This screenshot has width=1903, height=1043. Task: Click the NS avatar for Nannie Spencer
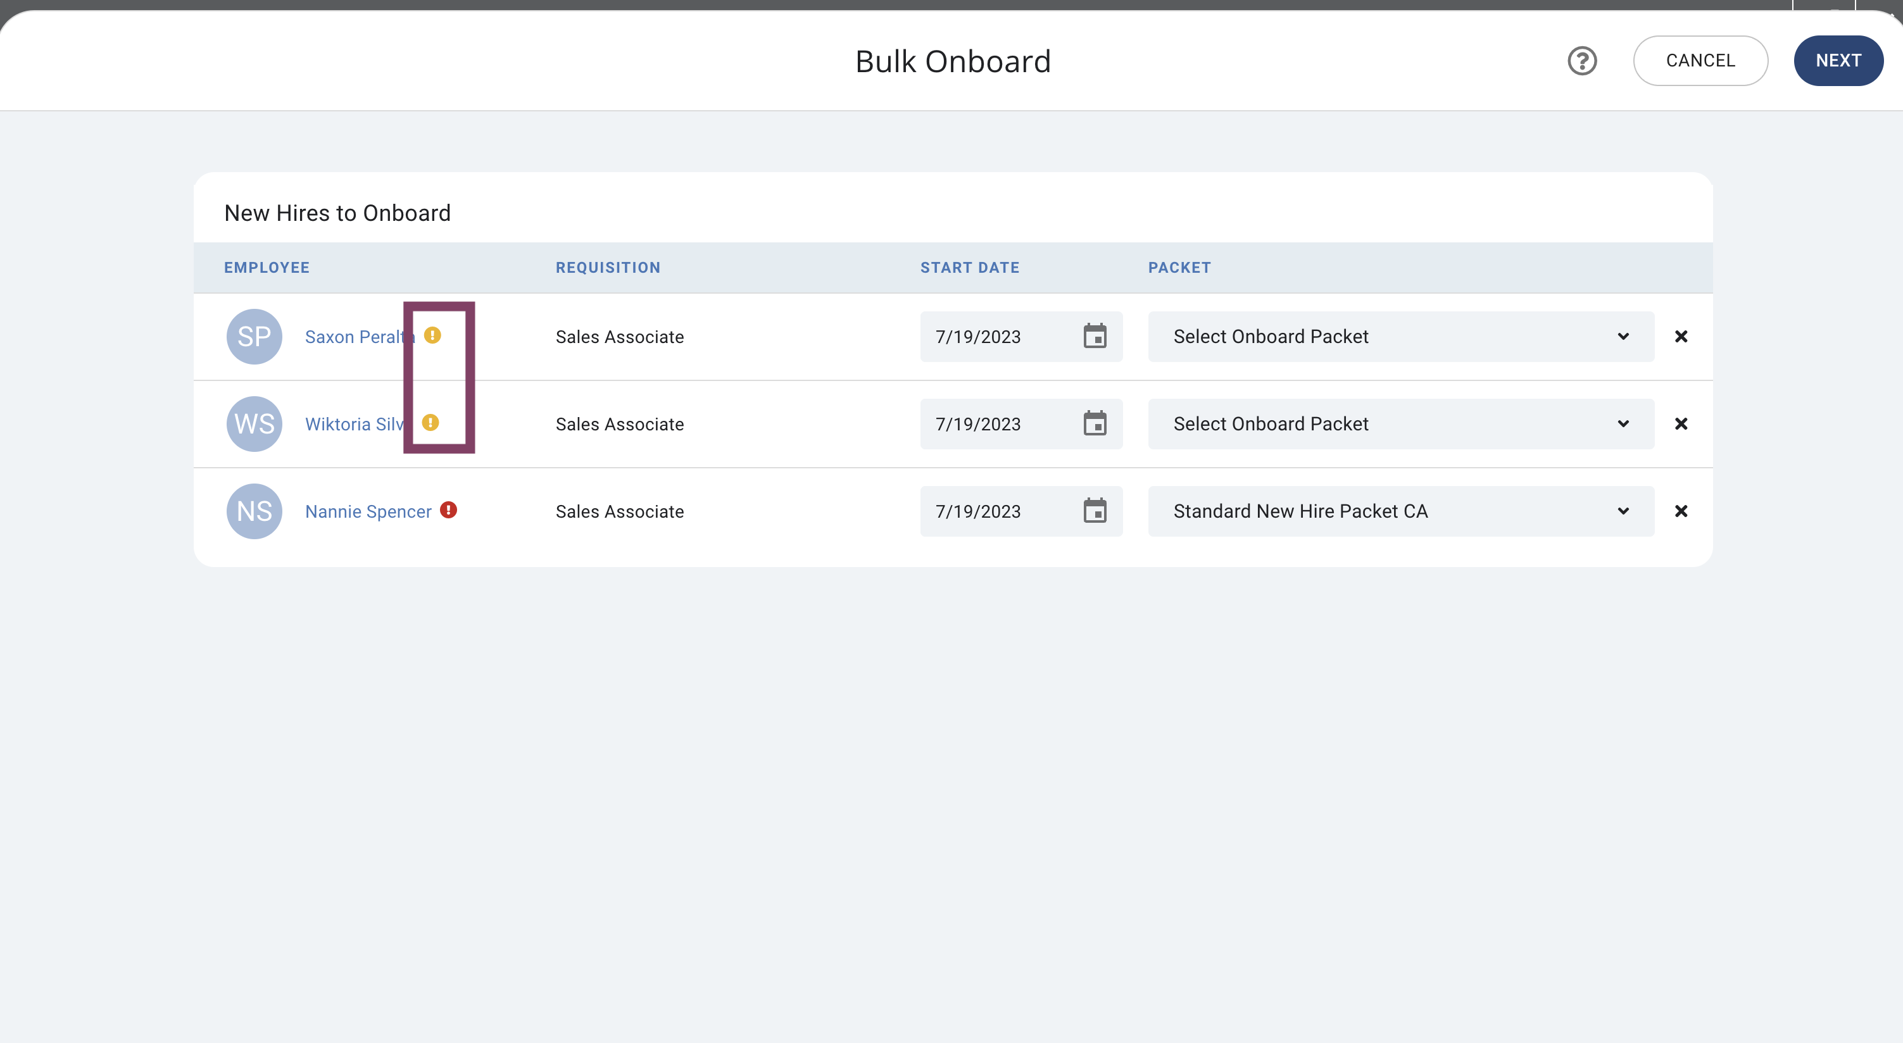click(x=254, y=511)
